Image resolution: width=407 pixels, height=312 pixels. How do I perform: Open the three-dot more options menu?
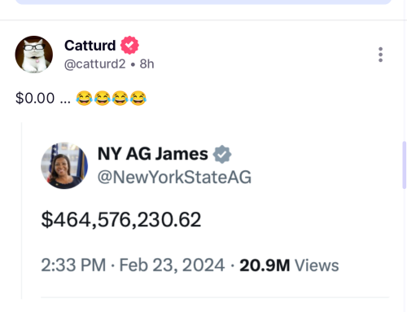coord(380,55)
